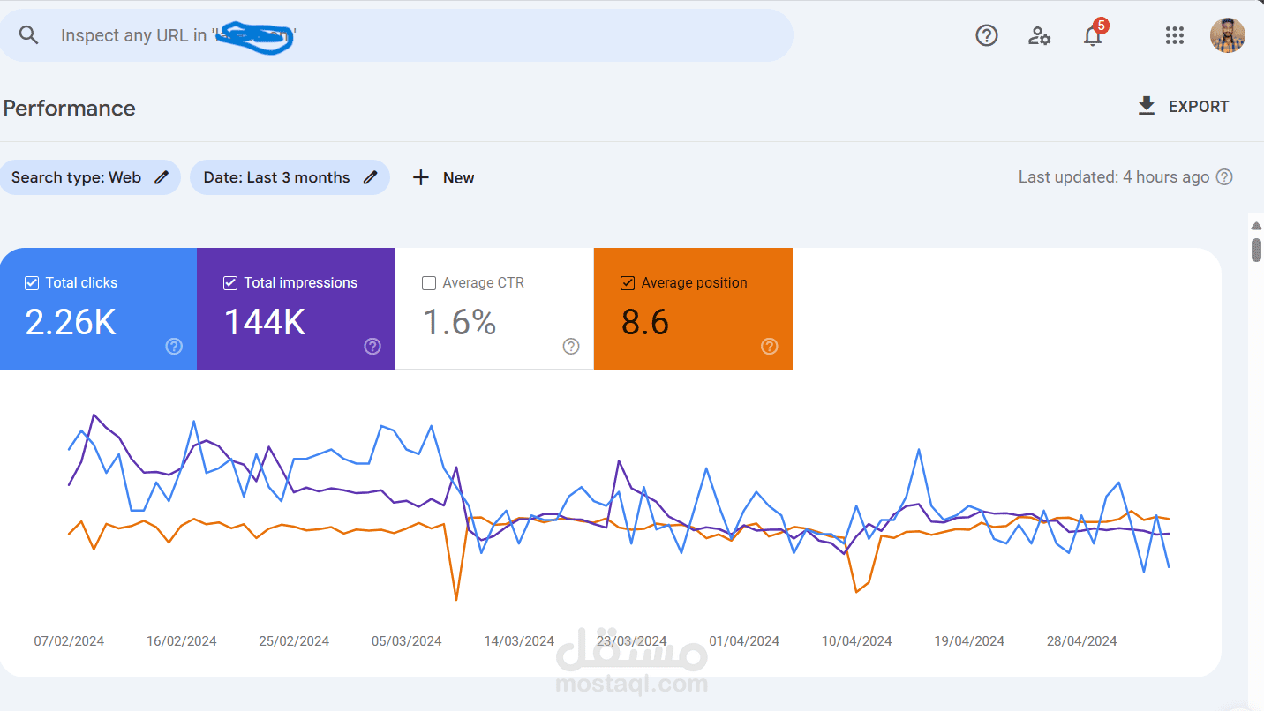Image resolution: width=1264 pixels, height=711 pixels.
Task: Change the Date: Last 3 months filter
Action: 290,177
